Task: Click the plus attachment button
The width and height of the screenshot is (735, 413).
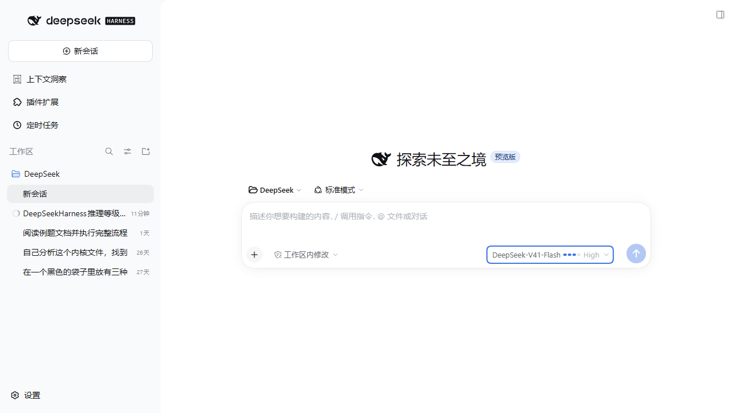Action: tap(254, 255)
